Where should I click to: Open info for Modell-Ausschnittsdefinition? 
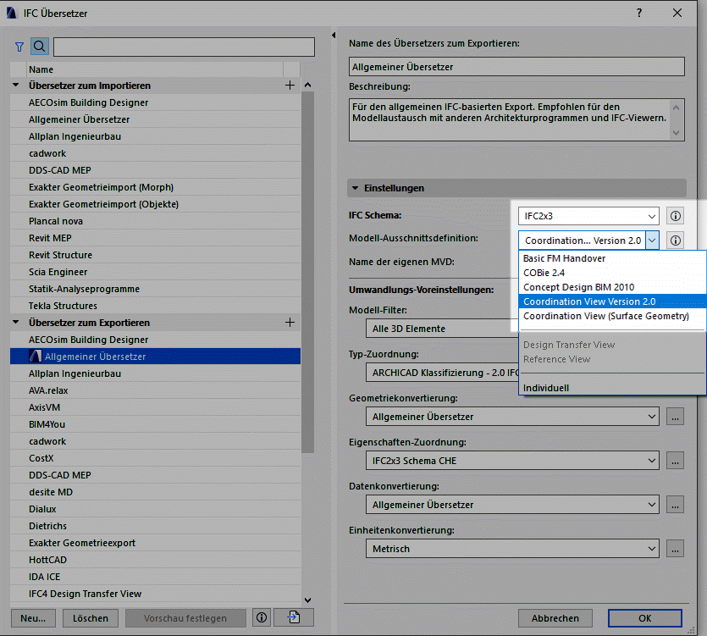[x=675, y=241]
